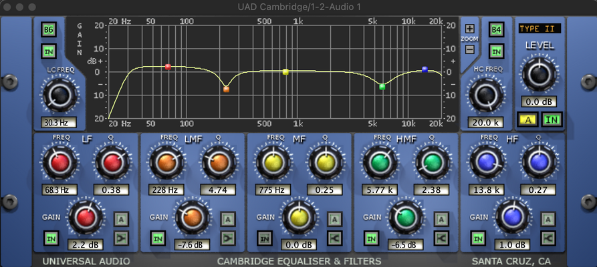Toggle the HMF band A type button
Viewport: 597px width, 267px height.
pos(441,219)
